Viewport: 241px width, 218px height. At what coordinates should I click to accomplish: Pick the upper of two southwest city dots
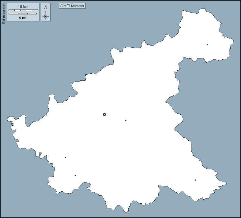(x=66, y=157)
